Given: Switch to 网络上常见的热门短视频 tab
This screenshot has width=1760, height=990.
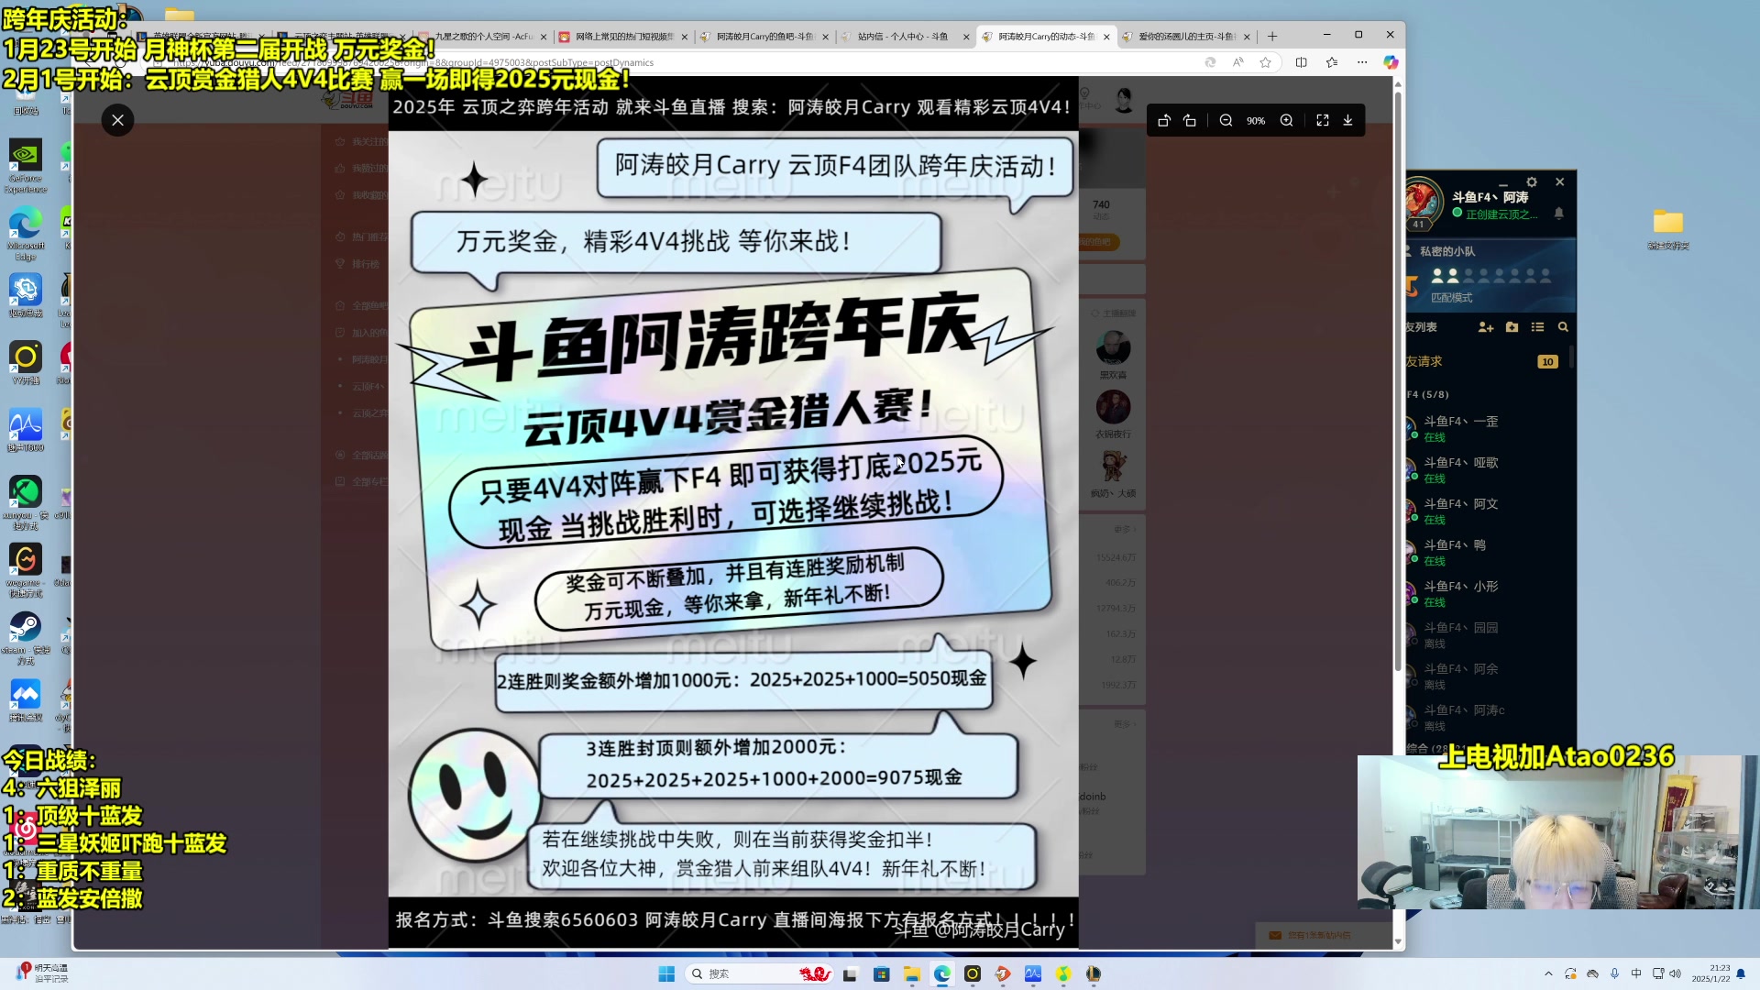Looking at the screenshot, I should pyautogui.click(x=623, y=37).
